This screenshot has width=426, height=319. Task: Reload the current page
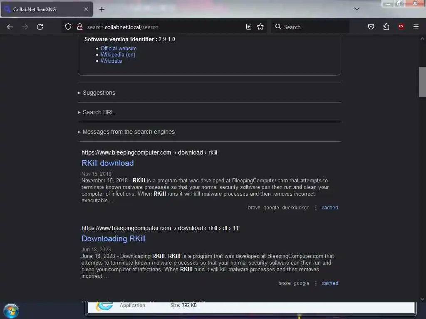(x=40, y=27)
